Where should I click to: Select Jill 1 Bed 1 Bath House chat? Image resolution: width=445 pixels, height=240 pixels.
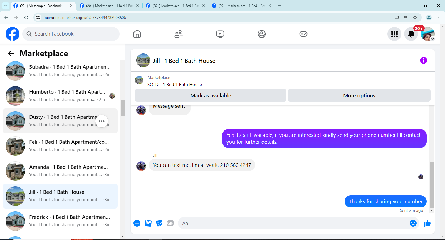[60, 196]
